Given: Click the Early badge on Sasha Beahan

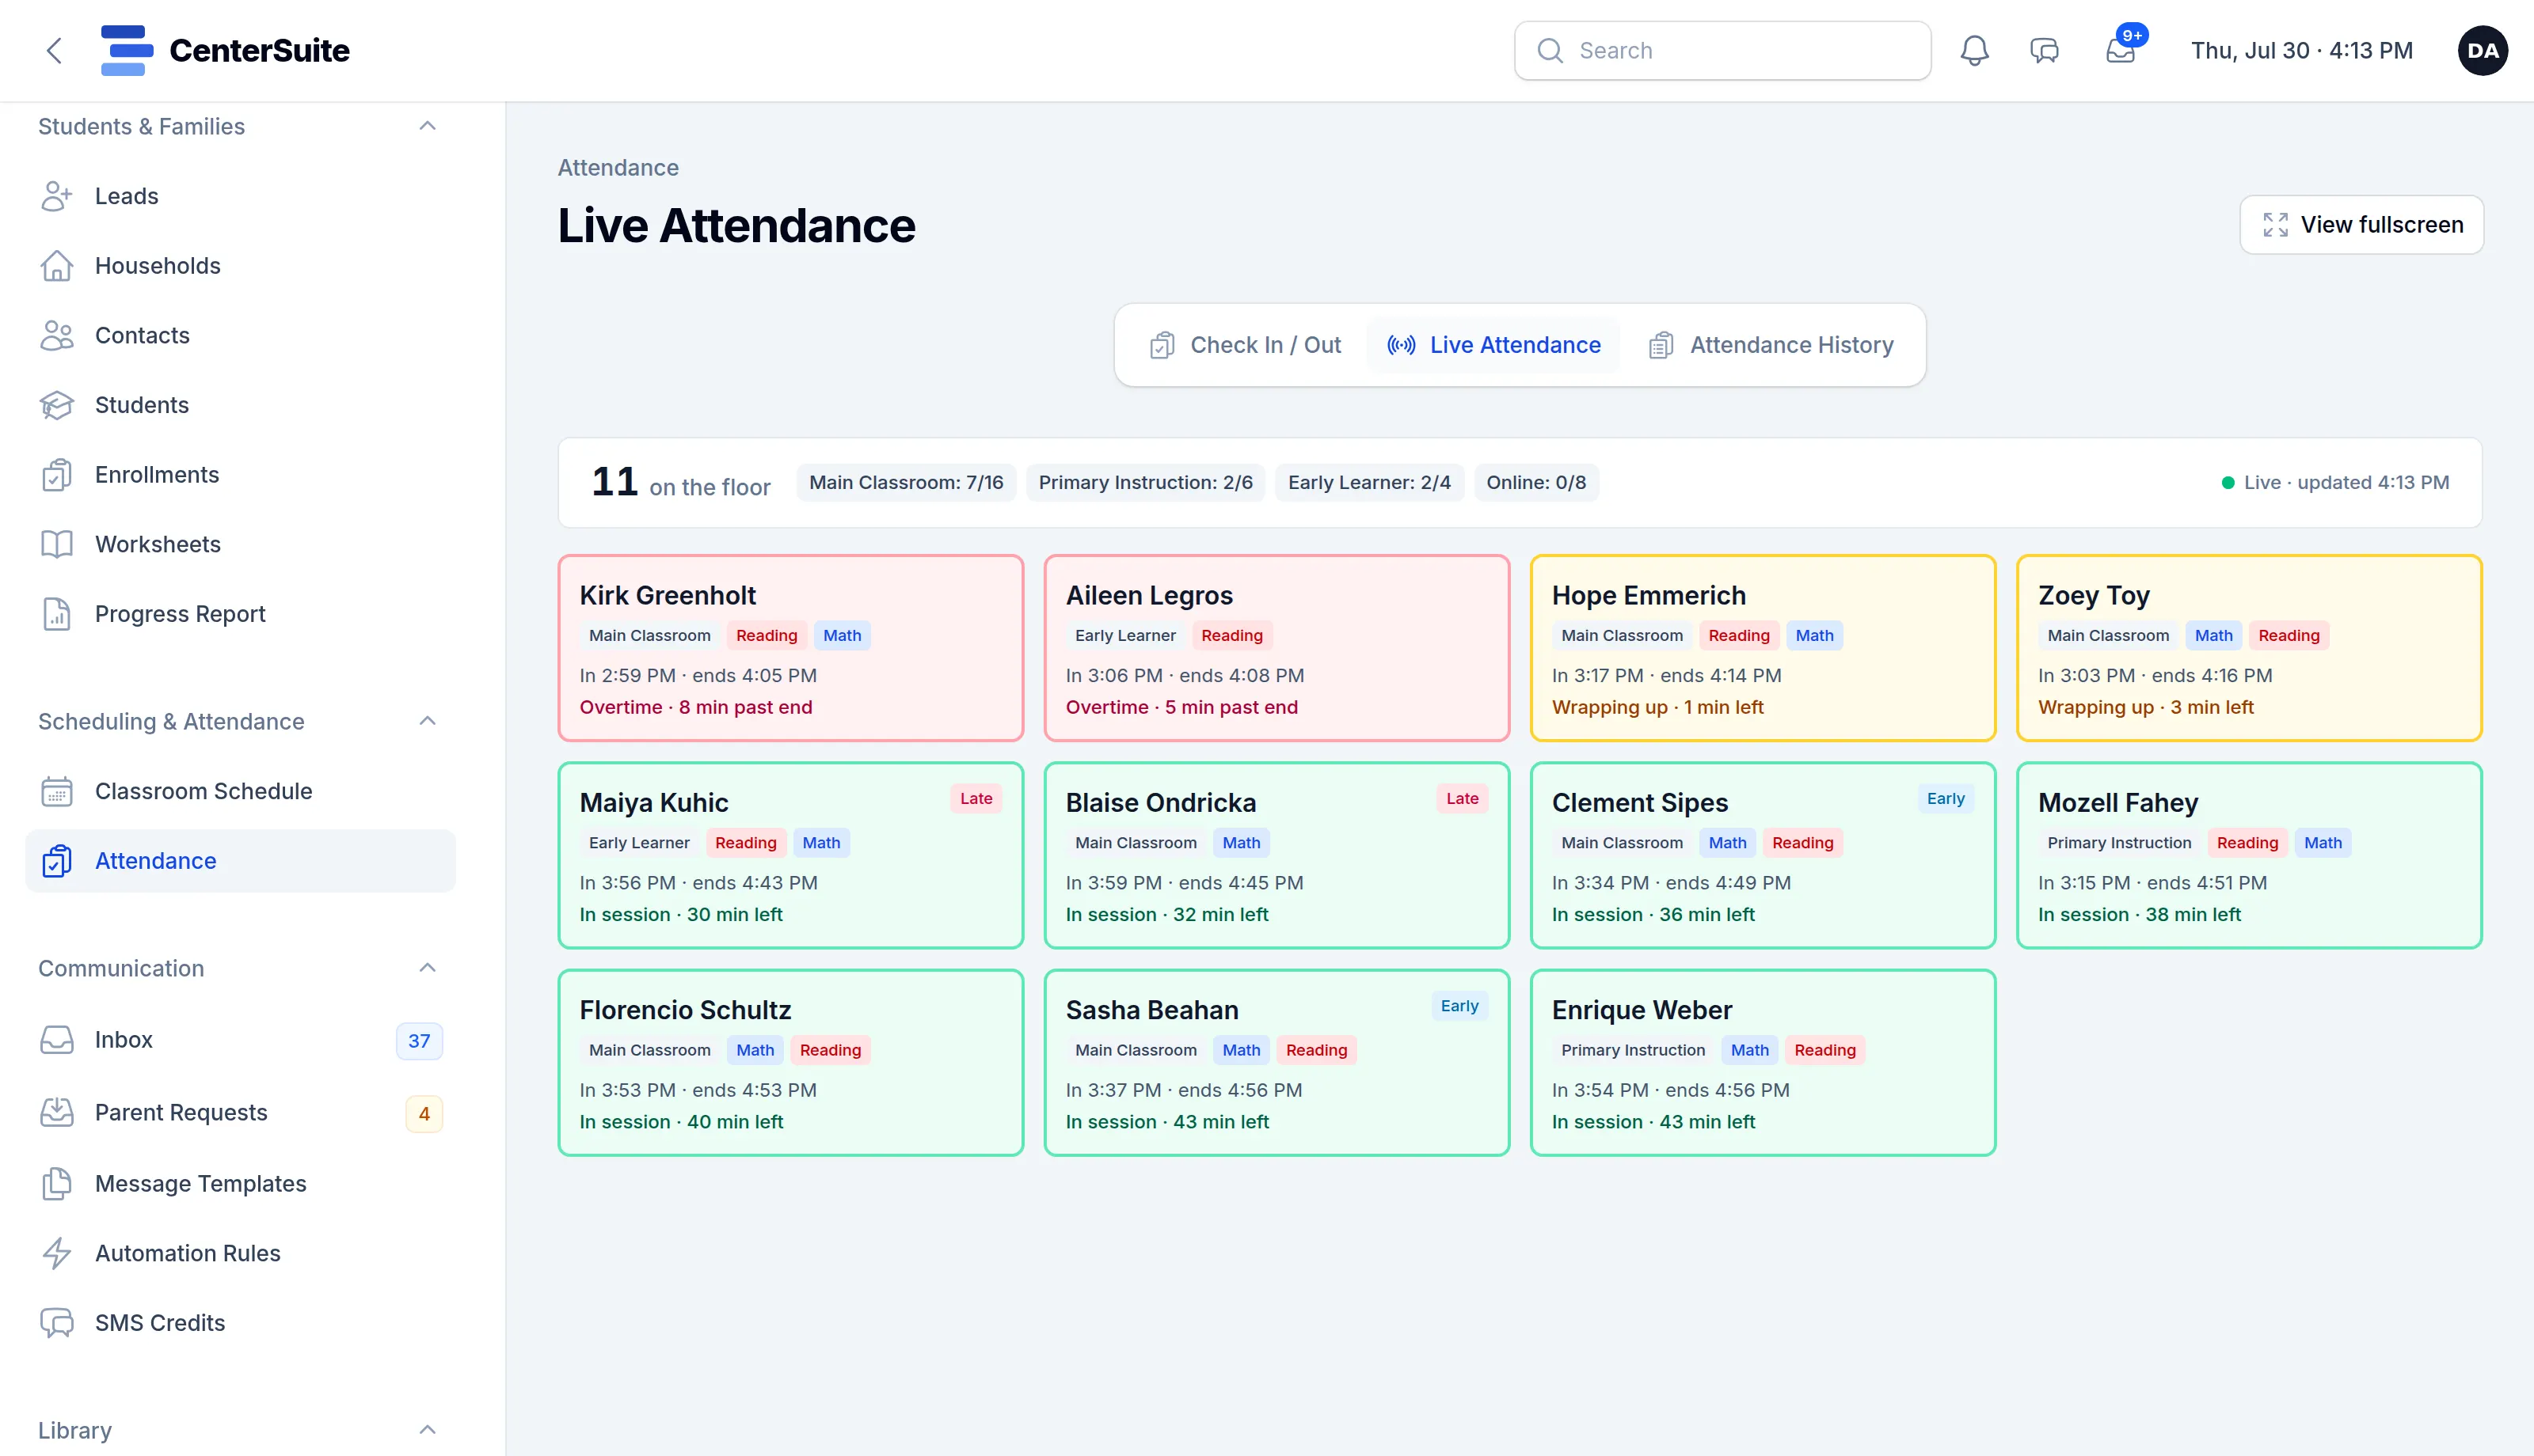Looking at the screenshot, I should tap(1459, 1006).
